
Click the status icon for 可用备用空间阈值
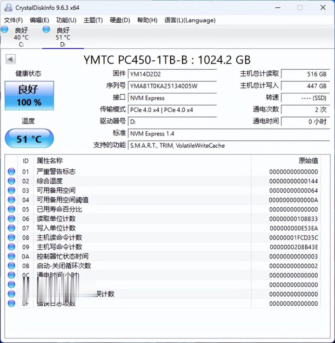point(12,200)
